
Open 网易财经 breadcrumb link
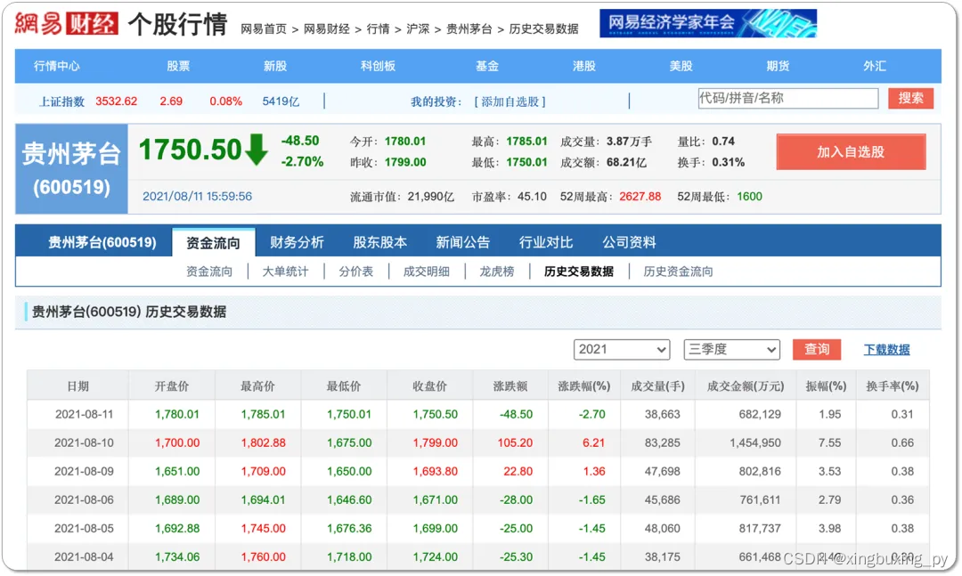tap(326, 28)
